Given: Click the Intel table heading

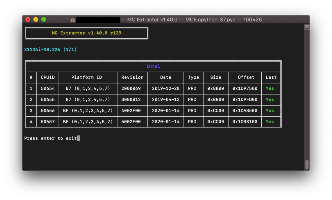Looking at the screenshot, I should 153,66.
